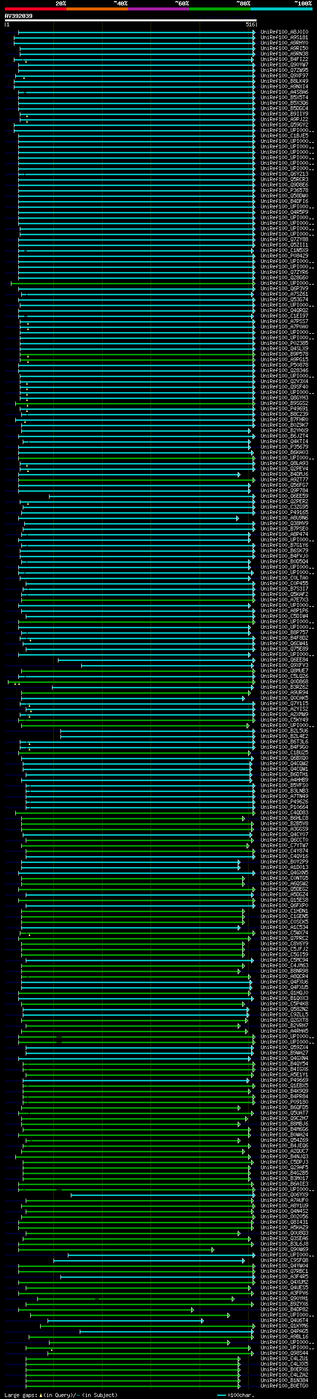
Task: Click the UniRef100_C0P455 label
Action: click(x=284, y=584)
